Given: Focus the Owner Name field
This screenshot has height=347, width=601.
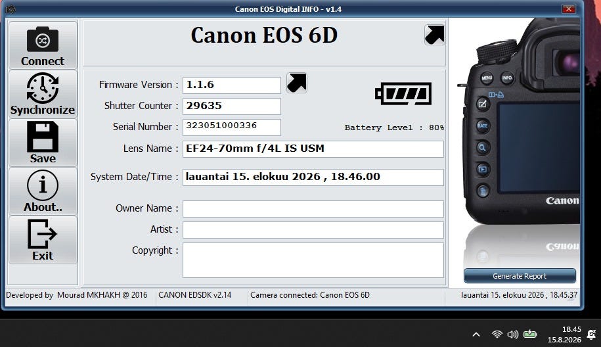Looking at the screenshot, I should 313,208.
